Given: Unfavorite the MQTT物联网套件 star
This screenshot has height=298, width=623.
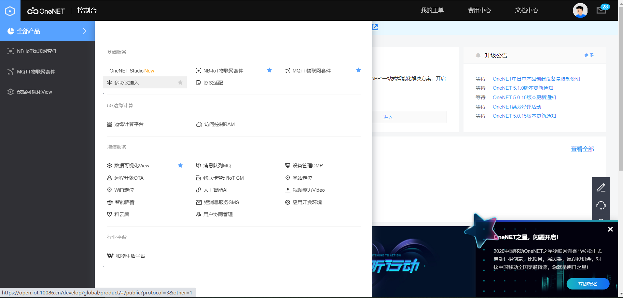Looking at the screenshot, I should [358, 70].
